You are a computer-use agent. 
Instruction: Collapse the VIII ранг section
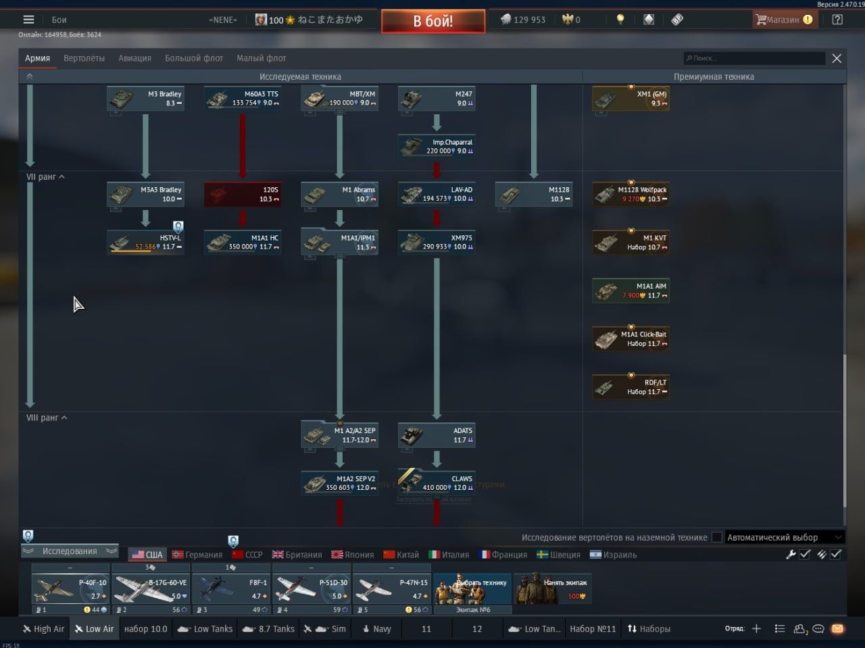pos(47,418)
